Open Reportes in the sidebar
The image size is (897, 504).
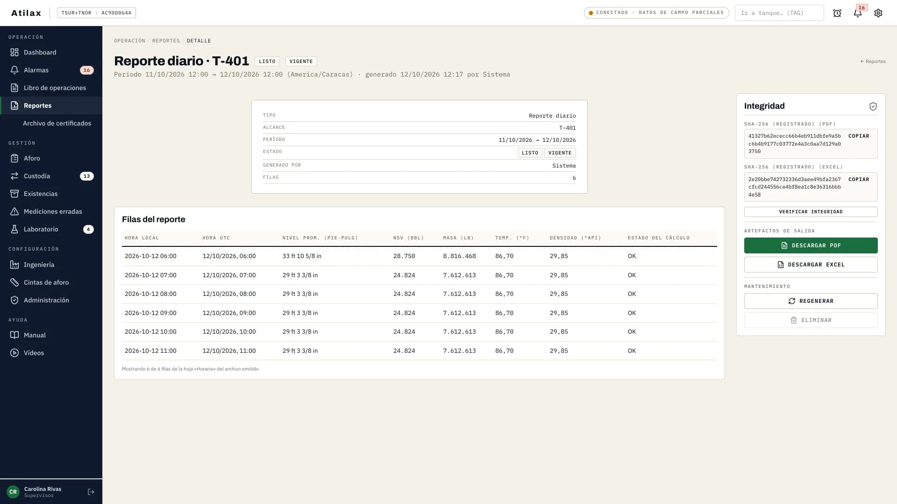[51, 105]
